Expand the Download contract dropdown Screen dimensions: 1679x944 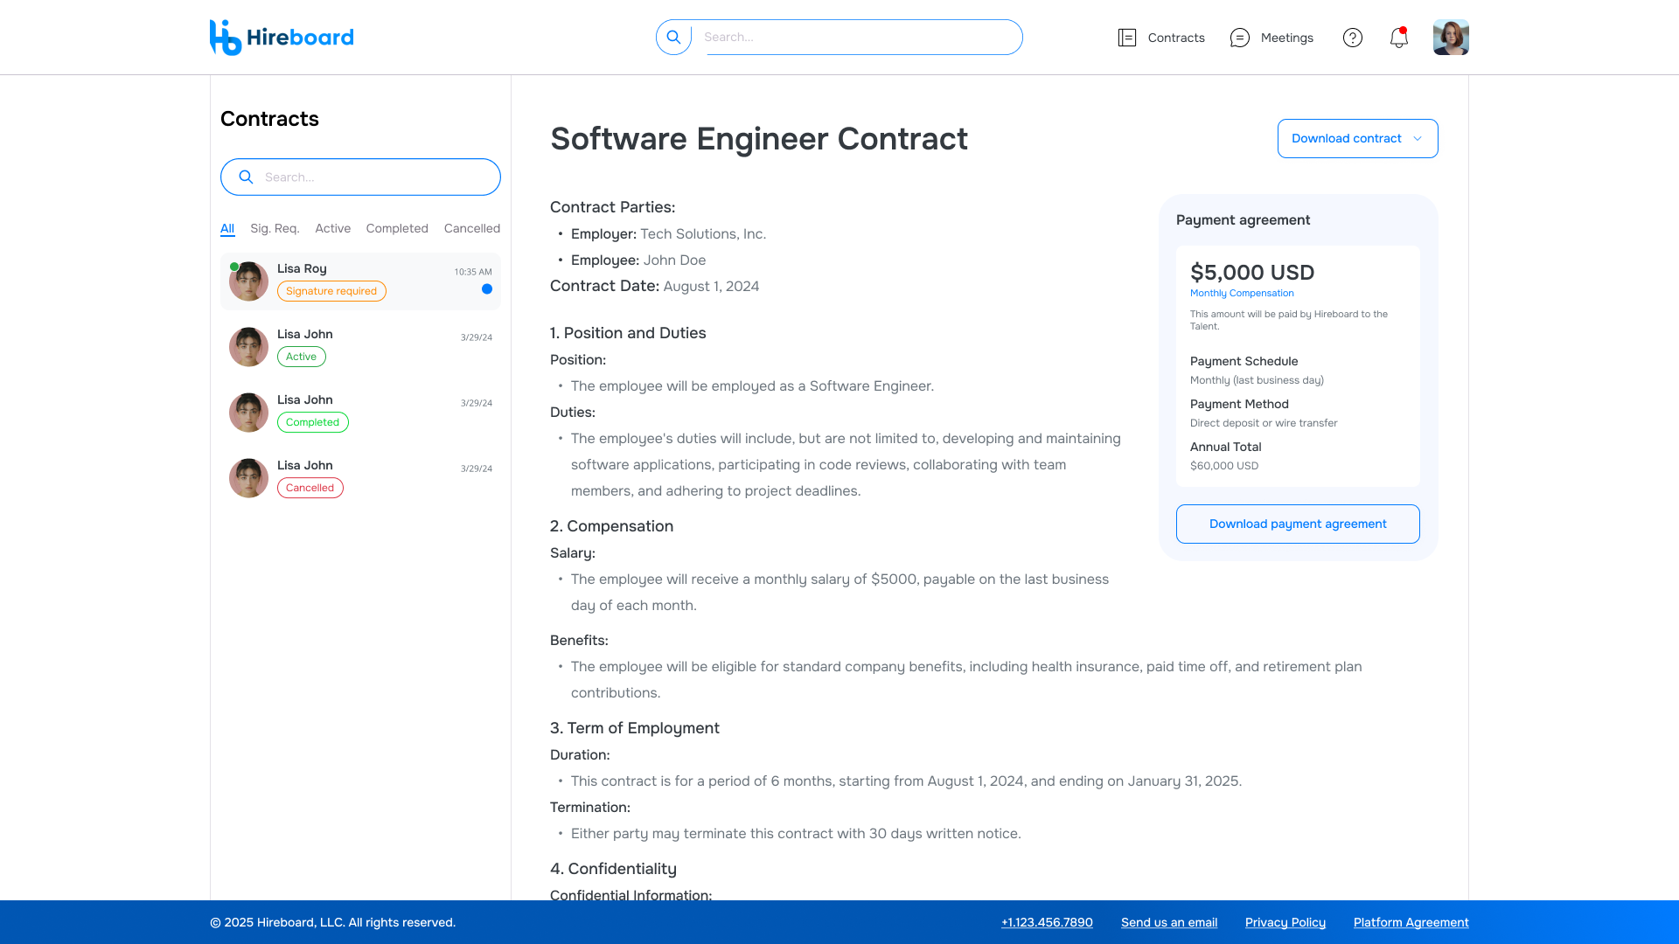coord(1357,139)
